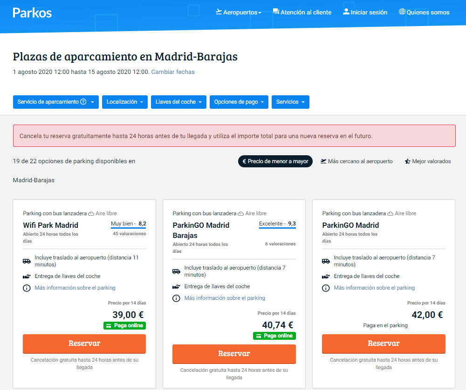Open the Aeropuertos dropdown menu
The height and width of the screenshot is (390, 466).
tap(239, 12)
